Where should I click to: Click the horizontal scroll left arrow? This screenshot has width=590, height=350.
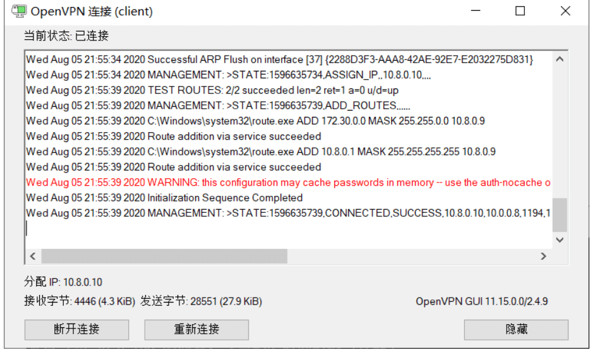tap(33, 256)
